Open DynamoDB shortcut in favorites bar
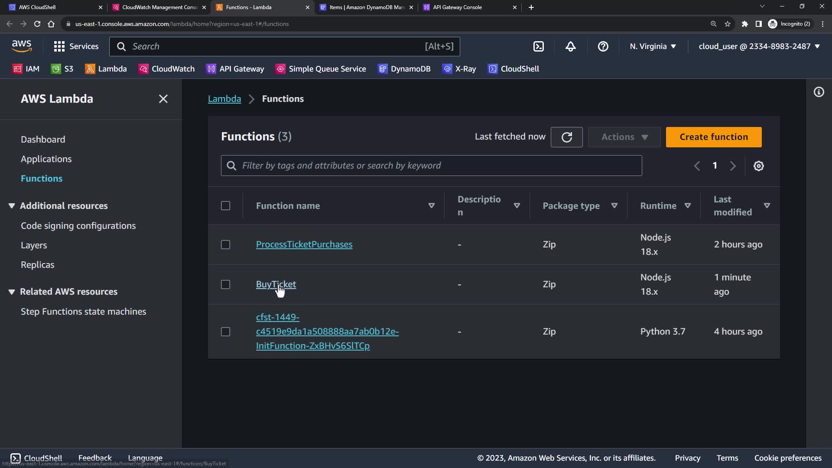Image resolution: width=832 pixels, height=468 pixels. pos(404,69)
